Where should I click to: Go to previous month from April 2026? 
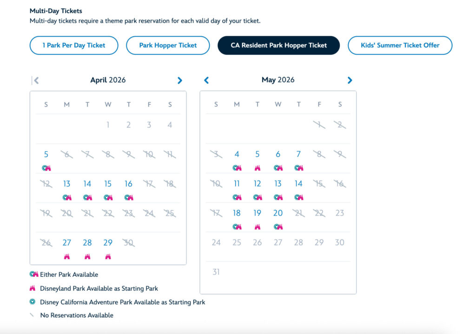[36, 80]
